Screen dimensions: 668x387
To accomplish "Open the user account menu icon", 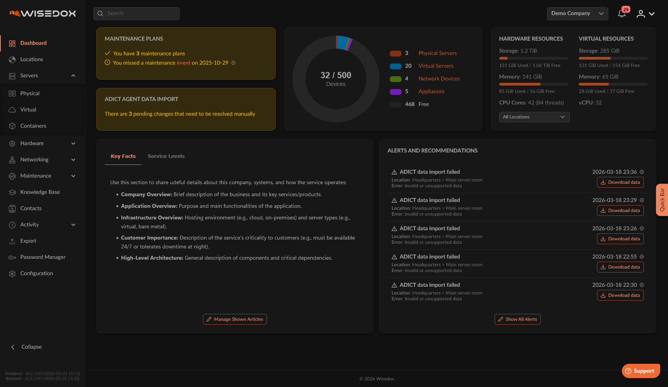I will pos(641,14).
